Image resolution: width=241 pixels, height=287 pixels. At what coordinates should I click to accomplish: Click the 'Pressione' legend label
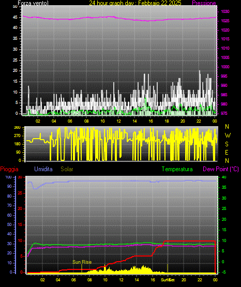tap(204, 3)
